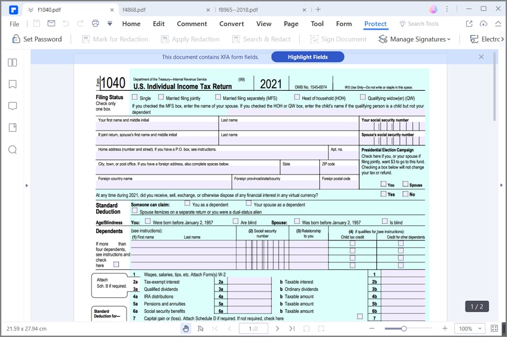Open the three-dot options menu
The width and height of the screenshot is (507, 337).
tap(447, 9)
